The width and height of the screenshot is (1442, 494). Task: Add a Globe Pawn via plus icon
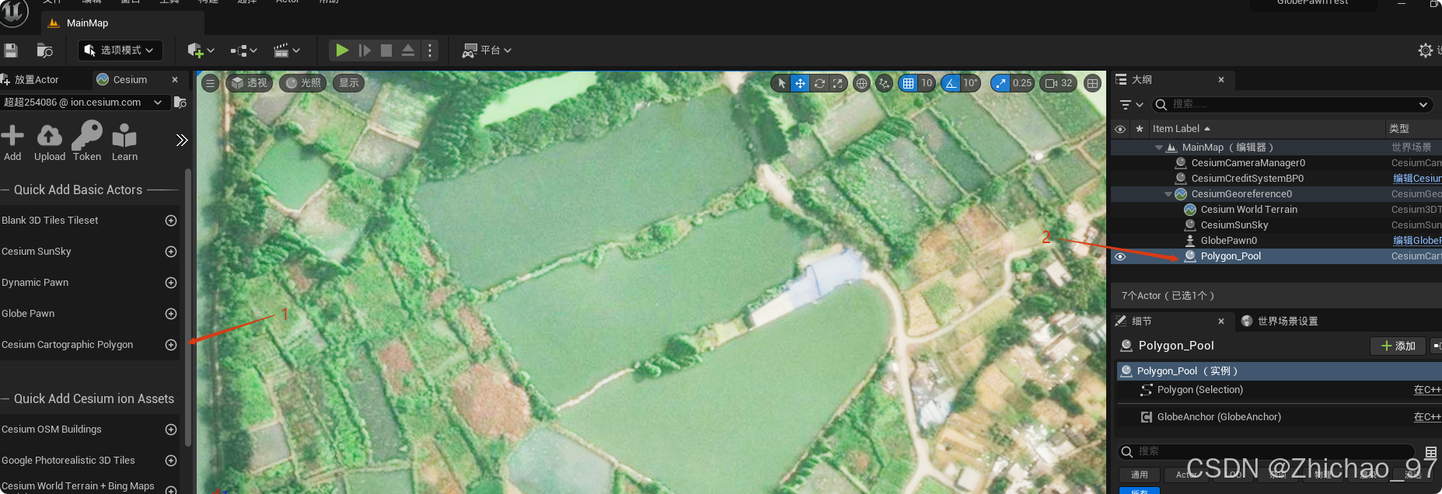click(x=171, y=314)
